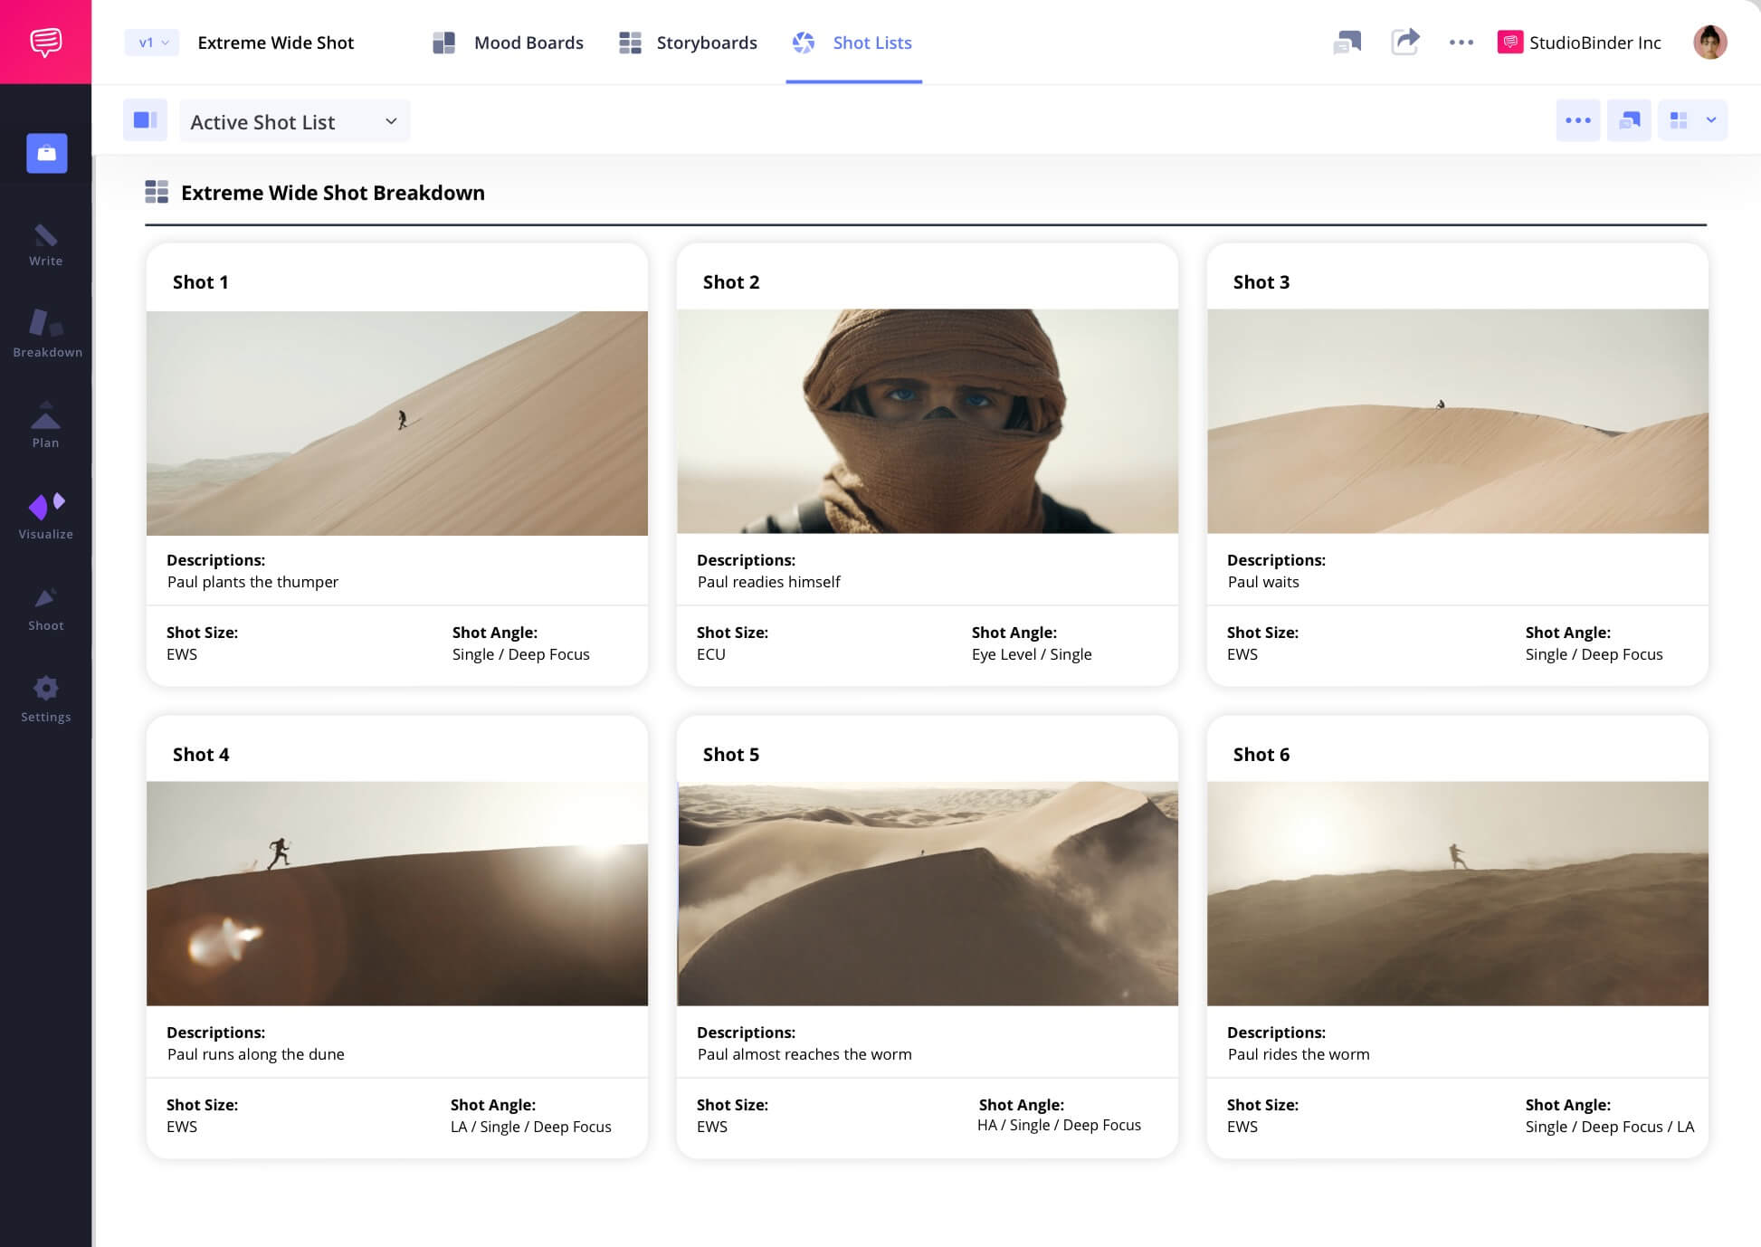
Task: Go to Breakdown in the sidebar
Action: pyautogui.click(x=47, y=333)
